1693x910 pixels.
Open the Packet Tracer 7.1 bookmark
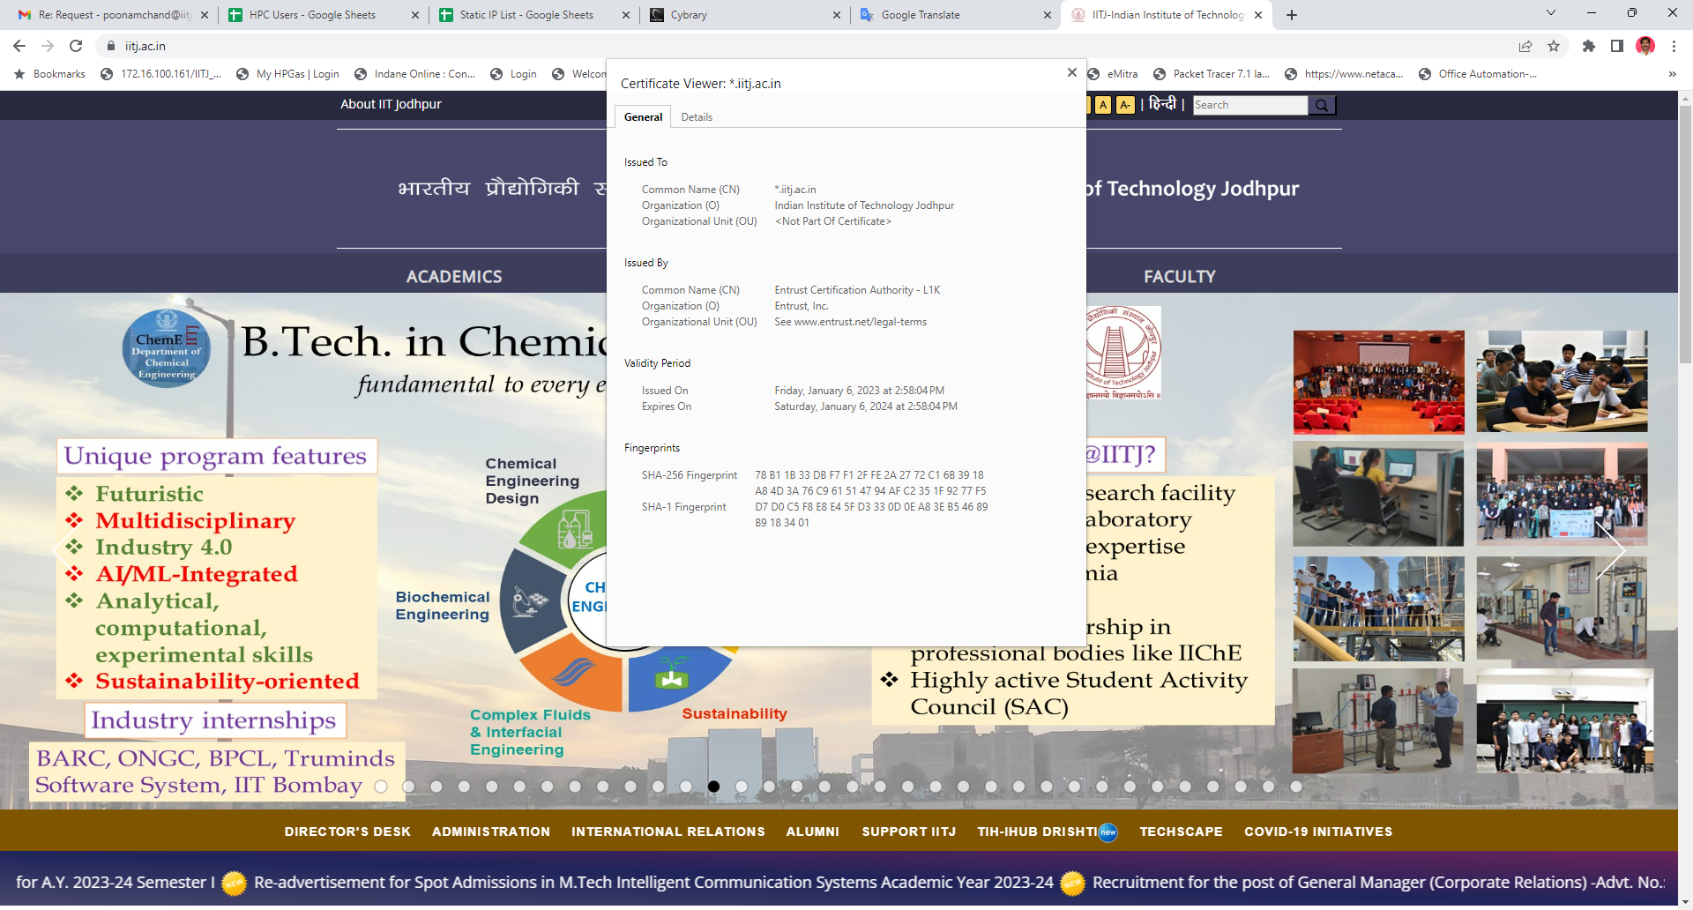[1212, 74]
